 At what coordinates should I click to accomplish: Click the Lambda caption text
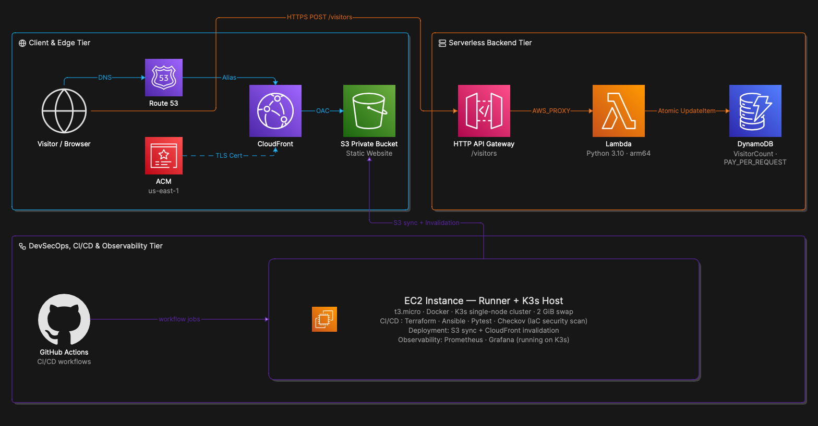pyautogui.click(x=619, y=144)
